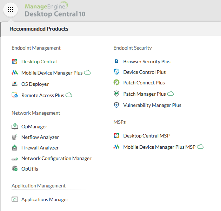Click the Vulnerability Manager Plus shield icon
This screenshot has height=211, width=221.
(x=117, y=105)
